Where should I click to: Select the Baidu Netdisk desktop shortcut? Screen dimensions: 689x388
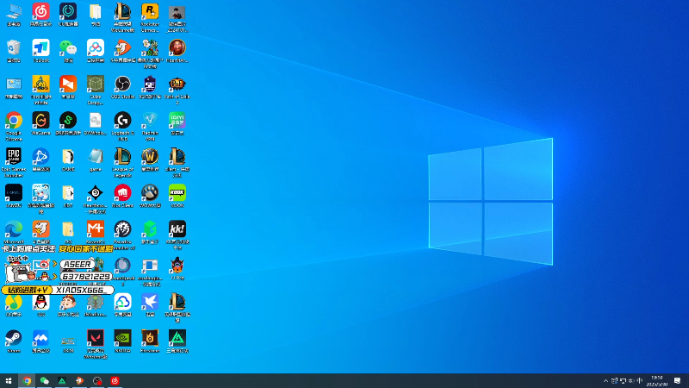coord(96,51)
